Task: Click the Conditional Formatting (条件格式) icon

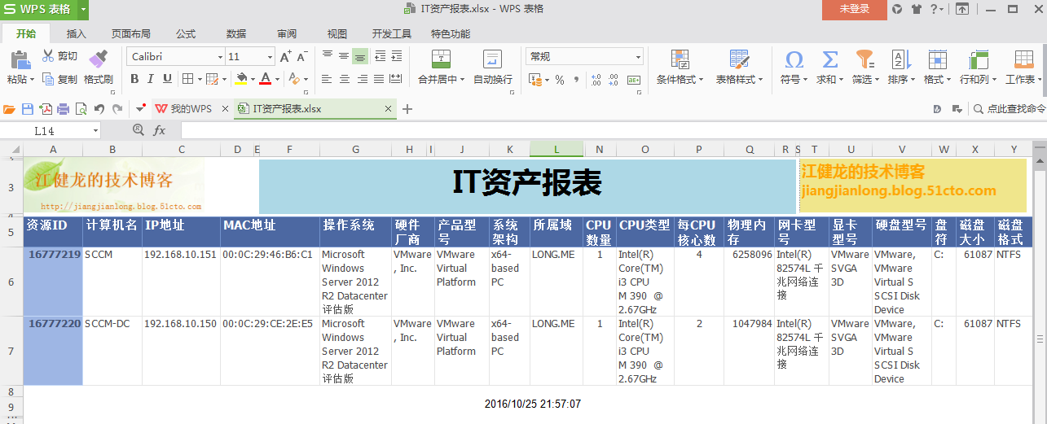Action: tap(680, 59)
